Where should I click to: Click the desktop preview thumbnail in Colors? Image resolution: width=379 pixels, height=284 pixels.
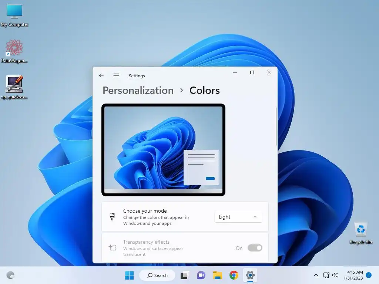[x=163, y=150]
